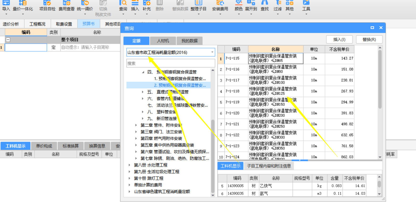Click the 整理子目 toolbar icon

pyautogui.click(x=198, y=6)
